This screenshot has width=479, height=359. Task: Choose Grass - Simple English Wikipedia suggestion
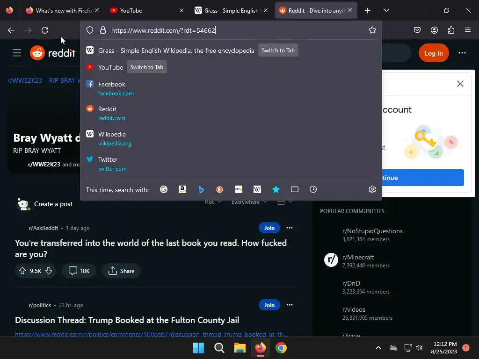pyautogui.click(x=176, y=50)
